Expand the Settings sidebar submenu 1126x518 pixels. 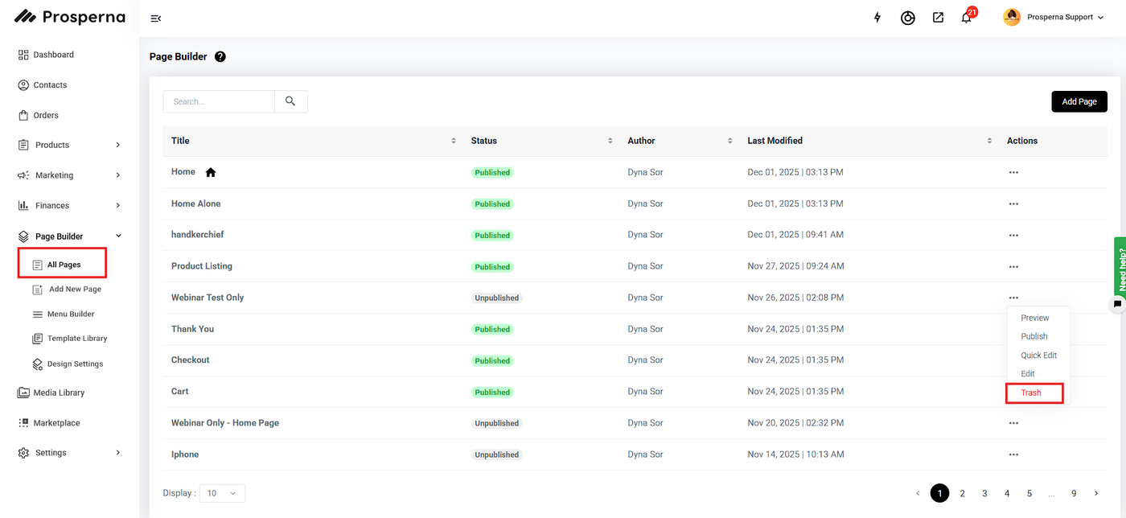point(118,453)
